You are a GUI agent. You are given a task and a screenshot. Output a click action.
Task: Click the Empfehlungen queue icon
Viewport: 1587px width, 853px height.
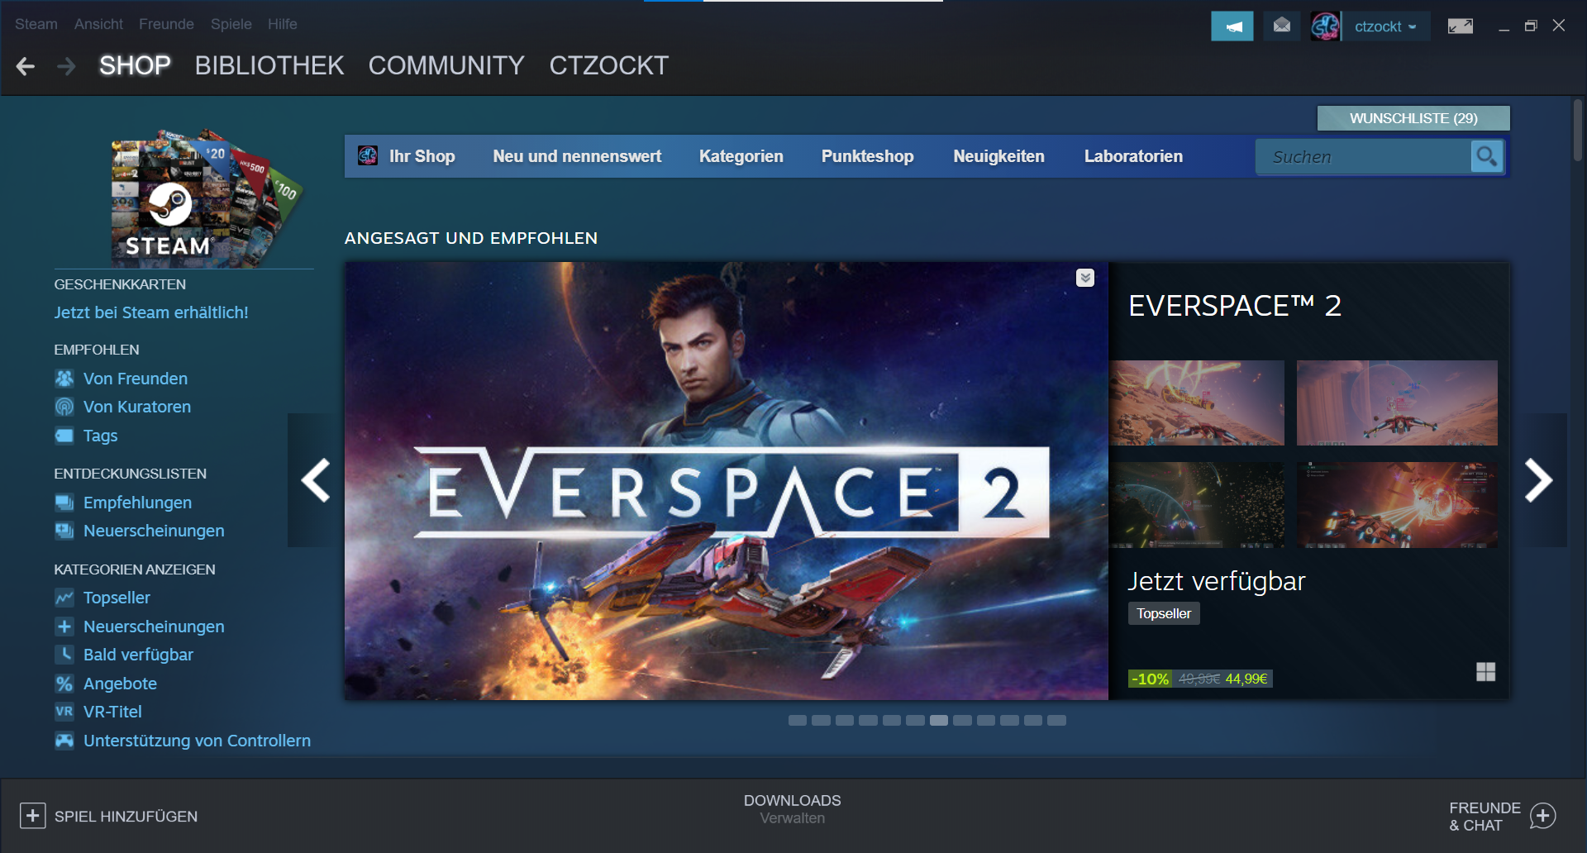(x=64, y=503)
